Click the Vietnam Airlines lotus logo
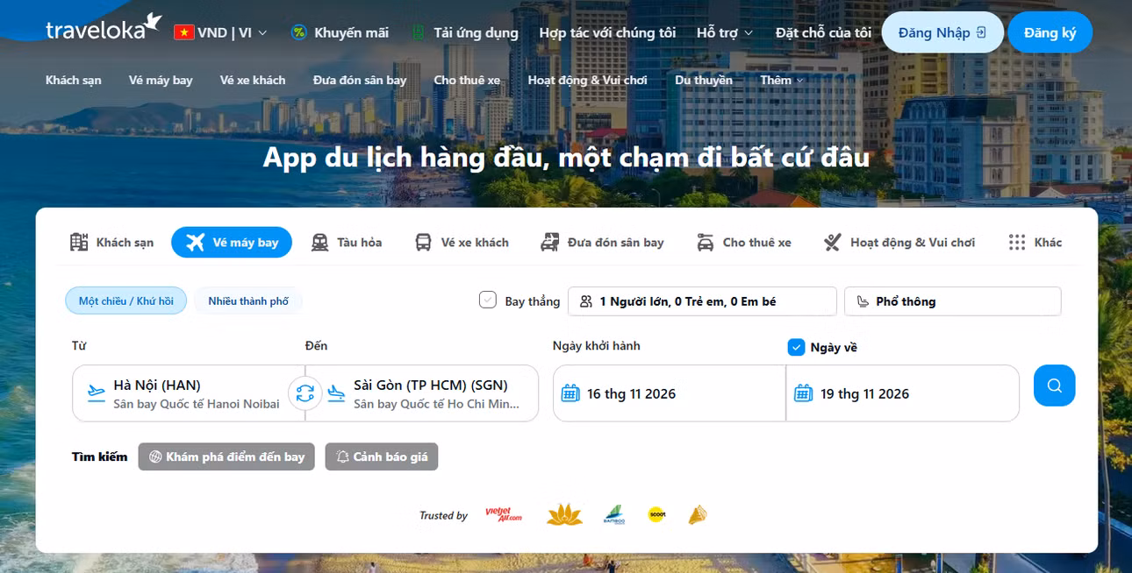This screenshot has height=573, width=1132. (x=564, y=515)
